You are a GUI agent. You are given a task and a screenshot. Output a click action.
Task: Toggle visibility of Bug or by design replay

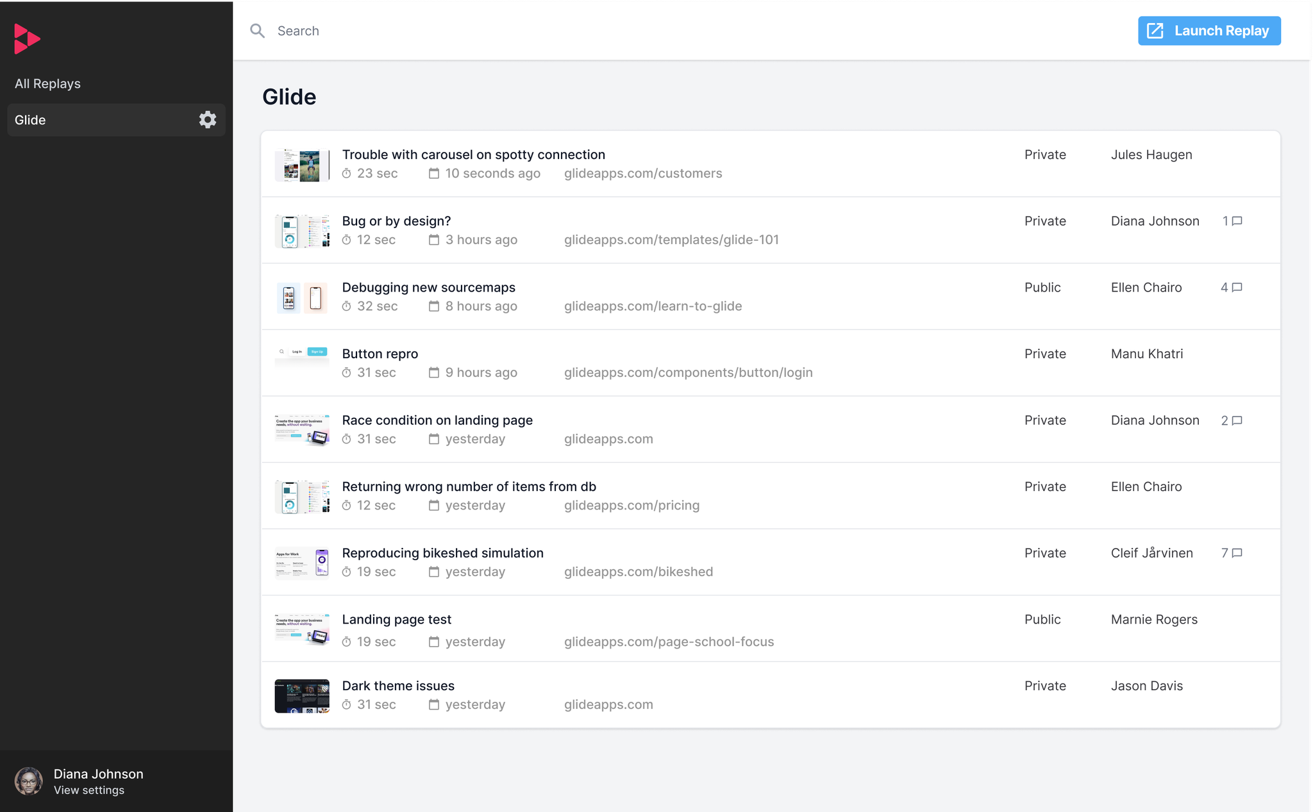(x=1045, y=220)
